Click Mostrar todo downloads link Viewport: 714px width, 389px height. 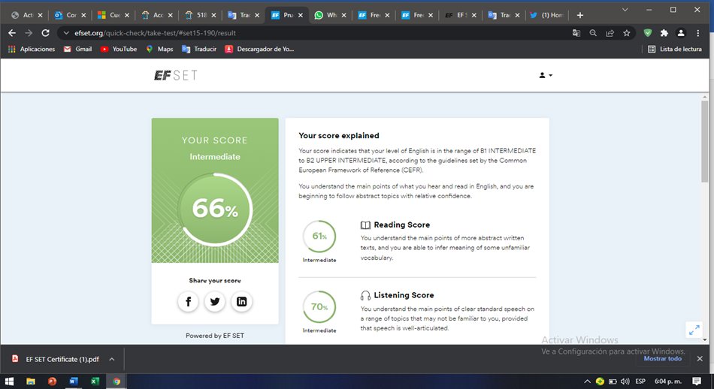click(x=663, y=358)
